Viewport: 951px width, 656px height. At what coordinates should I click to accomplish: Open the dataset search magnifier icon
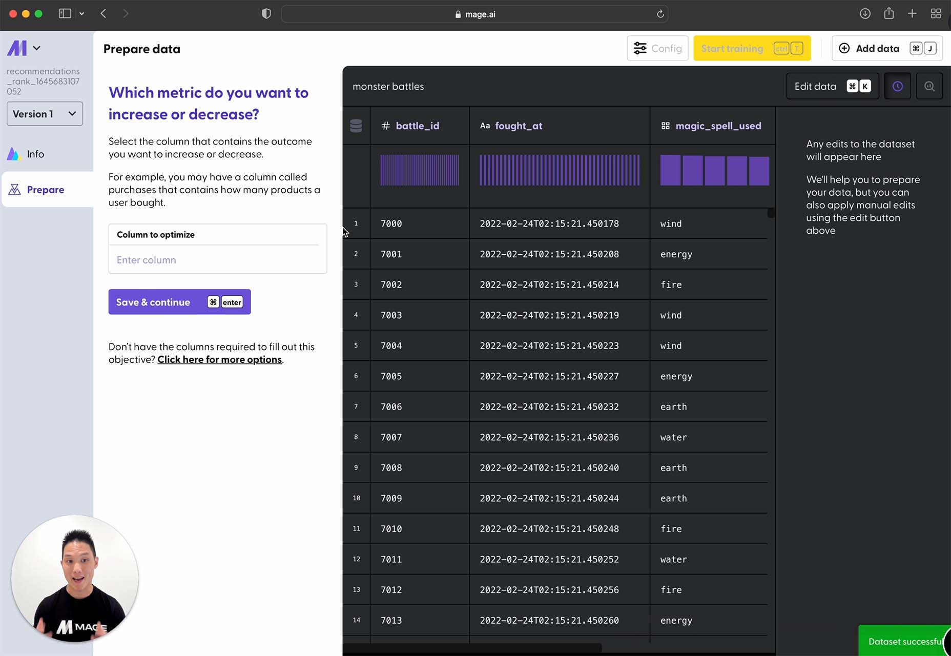pos(929,86)
